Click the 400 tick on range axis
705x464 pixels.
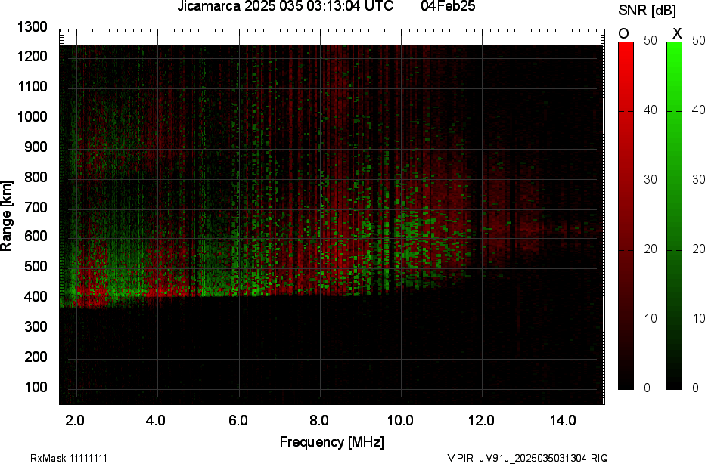coord(35,297)
